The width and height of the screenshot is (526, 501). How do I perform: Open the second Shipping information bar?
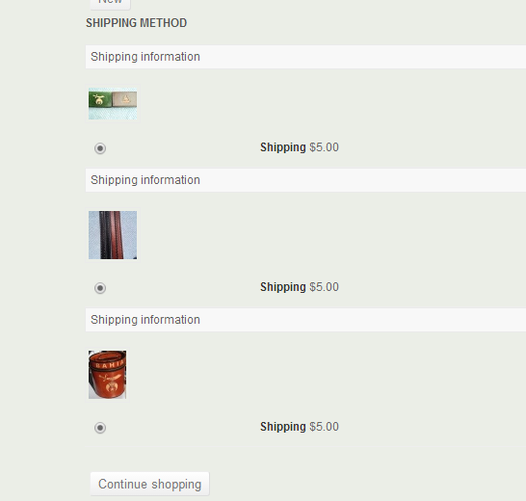click(x=305, y=180)
